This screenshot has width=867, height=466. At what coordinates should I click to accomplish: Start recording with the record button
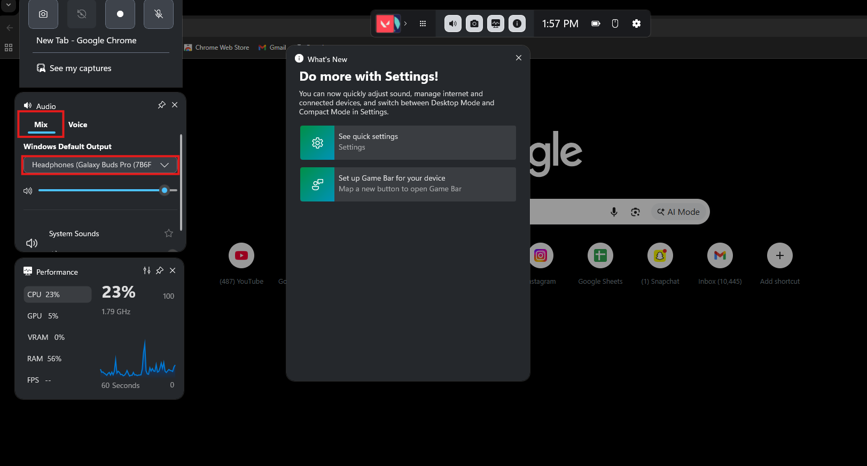(x=120, y=14)
